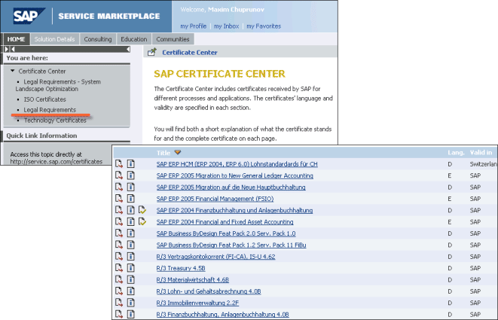498x320 pixels.
Task: Click the left arrow beside the panel toggle
Action: coord(13,49)
